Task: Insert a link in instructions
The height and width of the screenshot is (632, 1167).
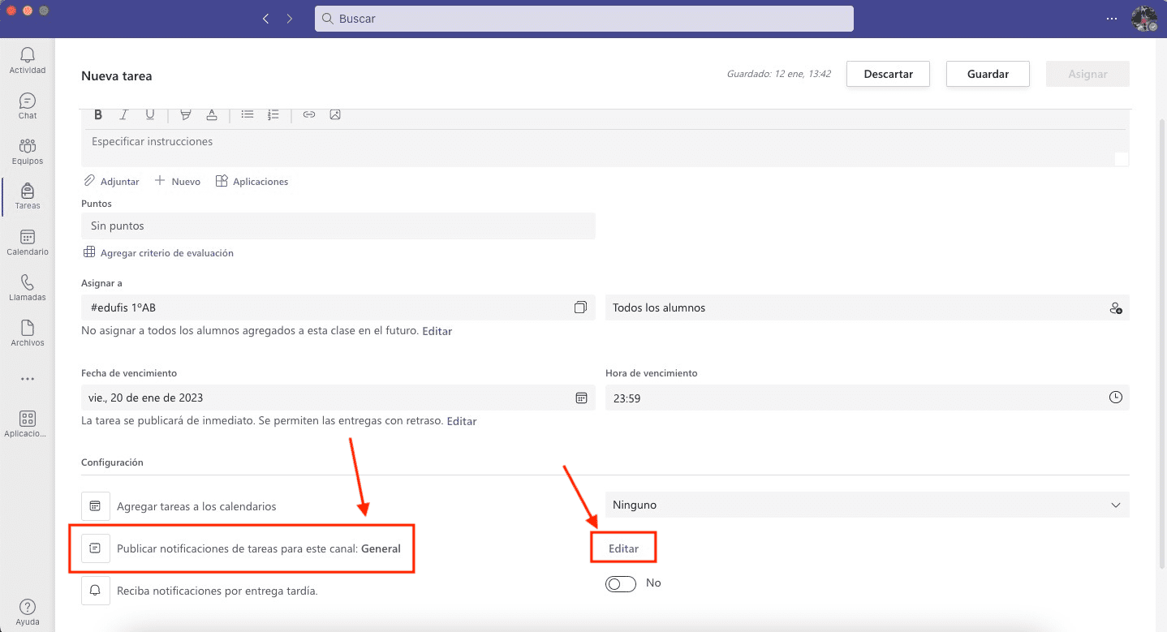Action: click(308, 114)
